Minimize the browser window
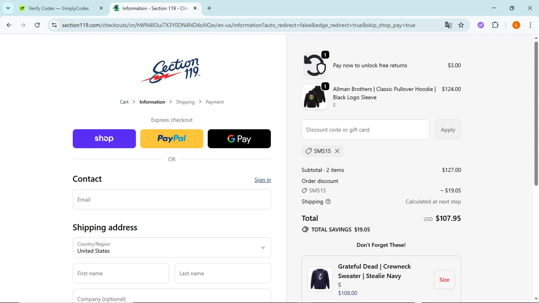This screenshot has height=303, width=539. pyautogui.click(x=494, y=8)
